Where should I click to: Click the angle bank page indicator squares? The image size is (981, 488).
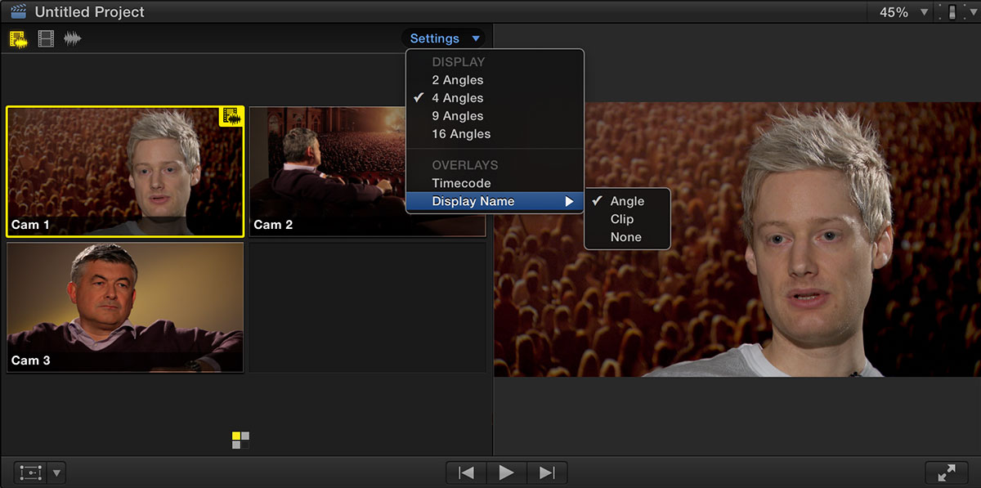[240, 440]
